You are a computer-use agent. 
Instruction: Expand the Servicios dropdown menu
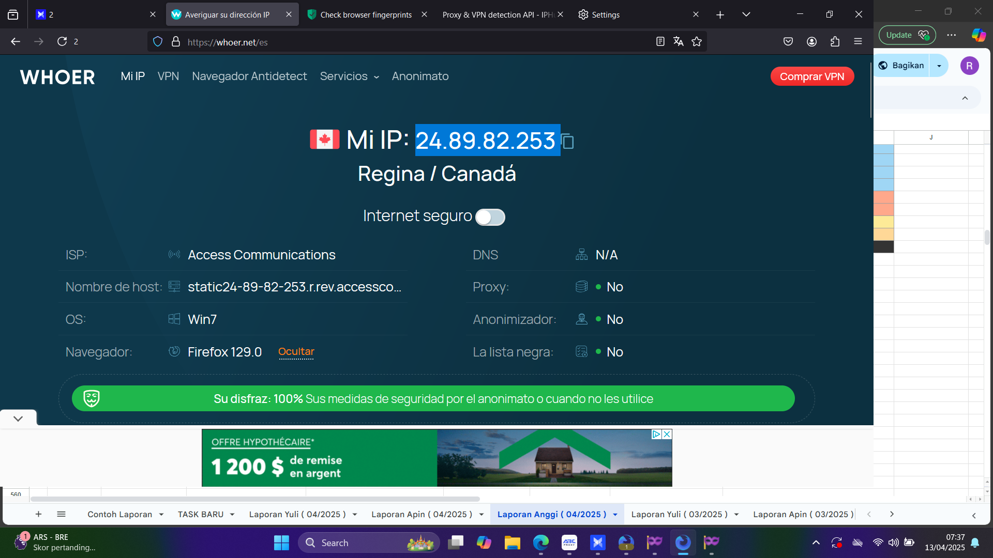coord(350,76)
